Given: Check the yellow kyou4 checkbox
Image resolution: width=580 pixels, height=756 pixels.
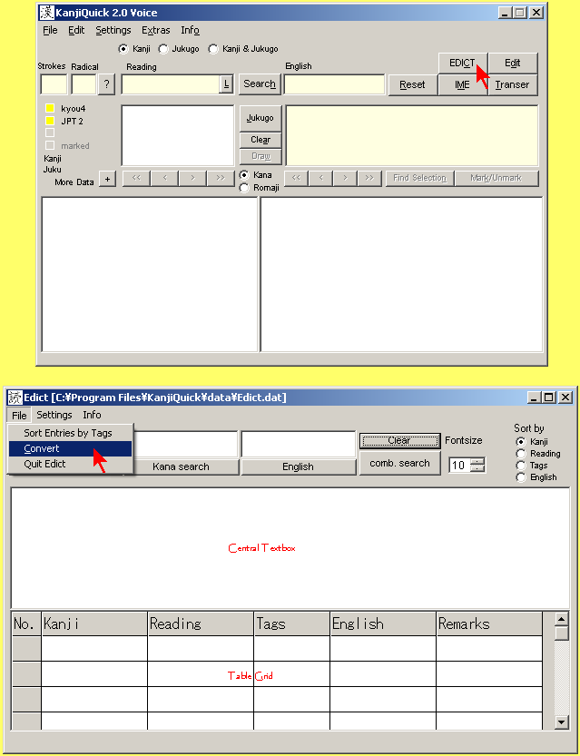Looking at the screenshot, I should 50,108.
